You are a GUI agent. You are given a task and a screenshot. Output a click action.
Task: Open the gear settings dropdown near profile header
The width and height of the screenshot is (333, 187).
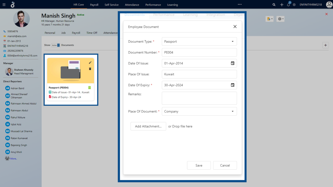(280, 19)
